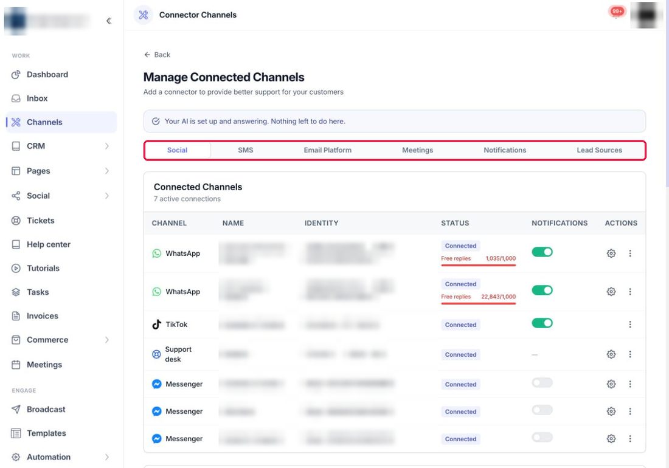Click the Automation gear icon in sidebar
This screenshot has width=669, height=468.
(x=16, y=457)
